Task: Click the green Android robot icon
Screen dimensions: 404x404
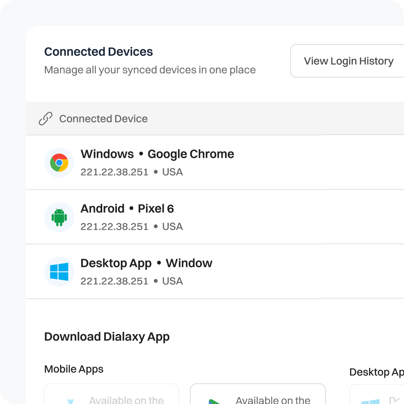Action: click(59, 217)
